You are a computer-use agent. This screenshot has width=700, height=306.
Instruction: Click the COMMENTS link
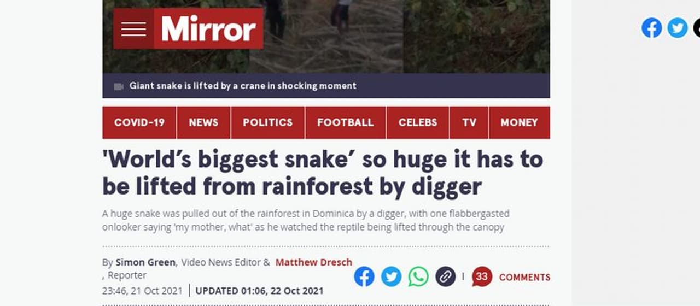click(x=524, y=278)
